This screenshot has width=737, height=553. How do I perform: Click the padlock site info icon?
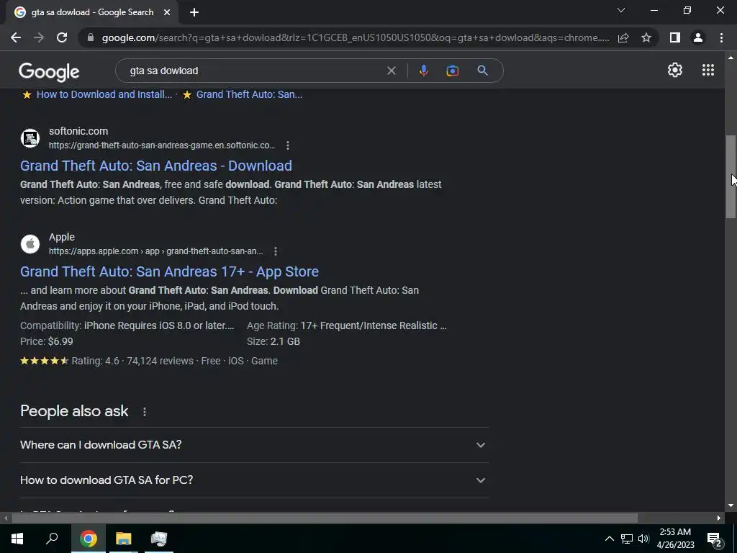[91, 37]
